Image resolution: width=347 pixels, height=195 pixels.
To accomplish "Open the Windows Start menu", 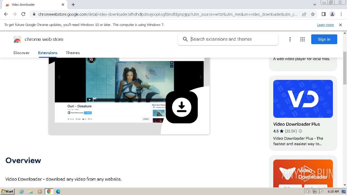I will [8, 191].
